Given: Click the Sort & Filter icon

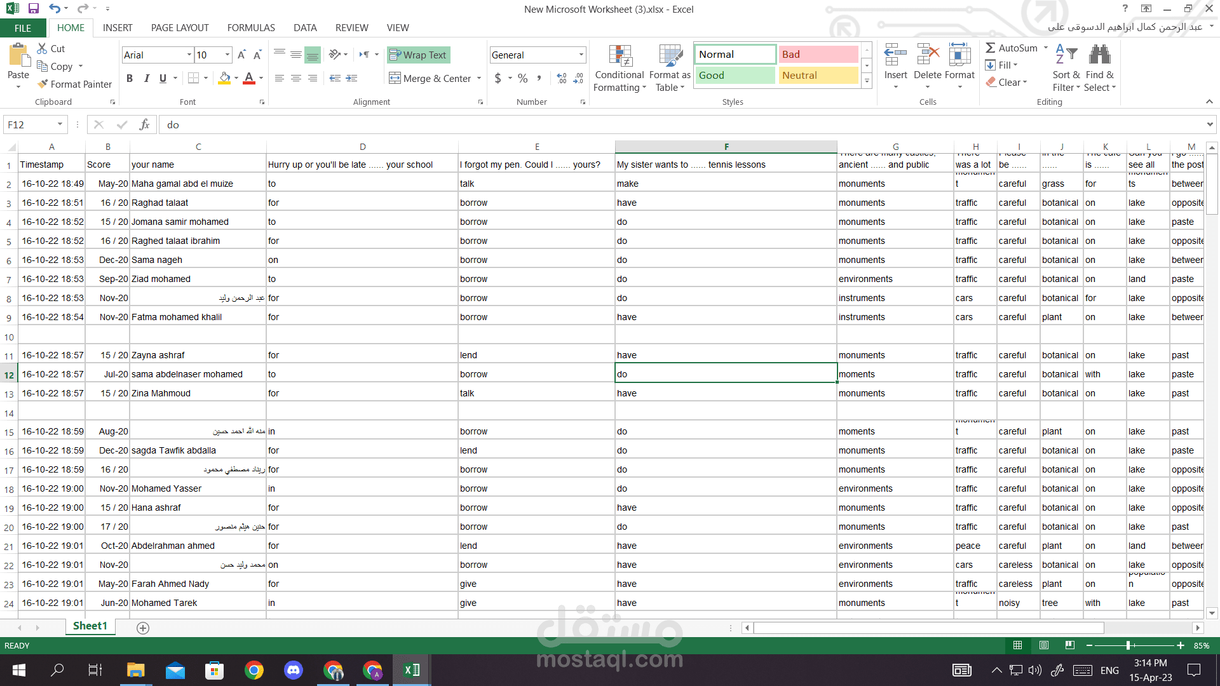Looking at the screenshot, I should [x=1066, y=56].
